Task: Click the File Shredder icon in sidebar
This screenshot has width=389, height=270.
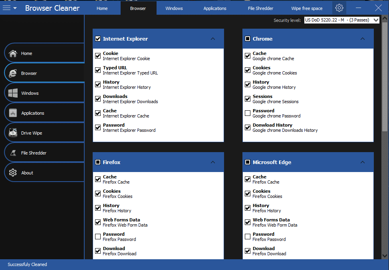Action: pos(13,153)
